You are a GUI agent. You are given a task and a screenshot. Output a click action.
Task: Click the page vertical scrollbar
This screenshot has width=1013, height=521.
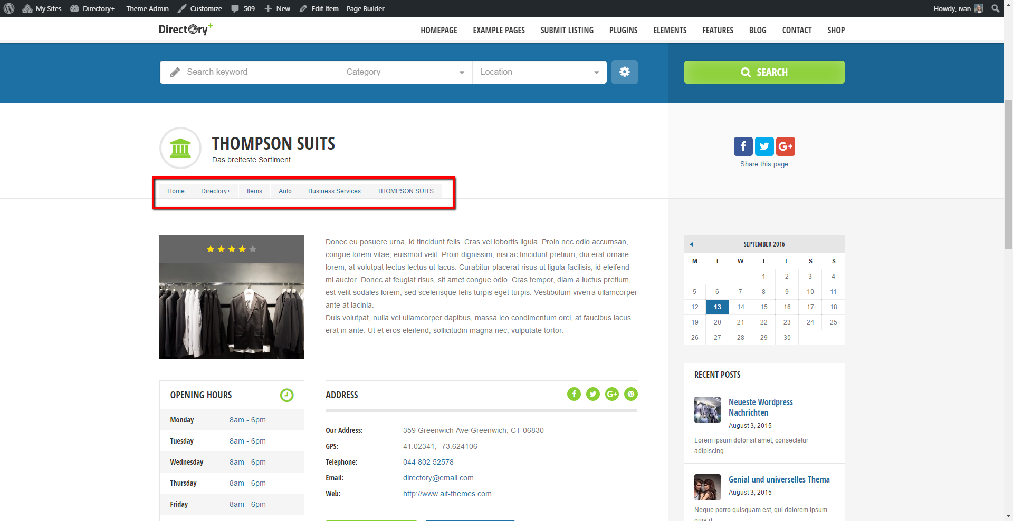coord(1008,174)
